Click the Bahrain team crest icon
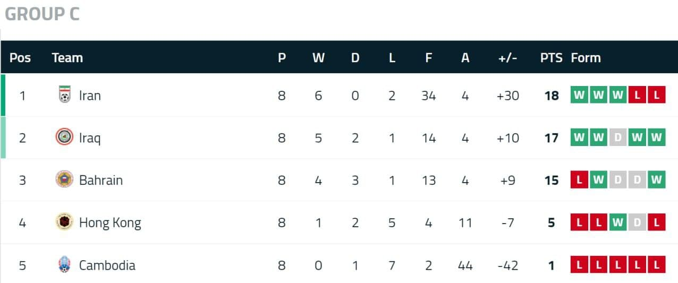Screen dimensions: 678x283 click(64, 179)
